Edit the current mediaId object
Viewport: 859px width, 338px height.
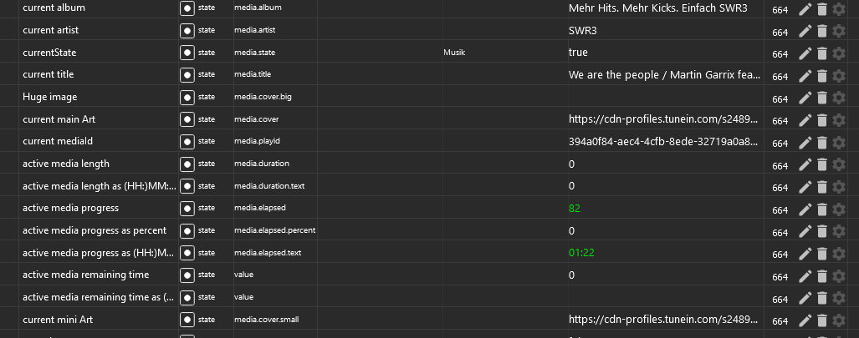[x=805, y=142]
